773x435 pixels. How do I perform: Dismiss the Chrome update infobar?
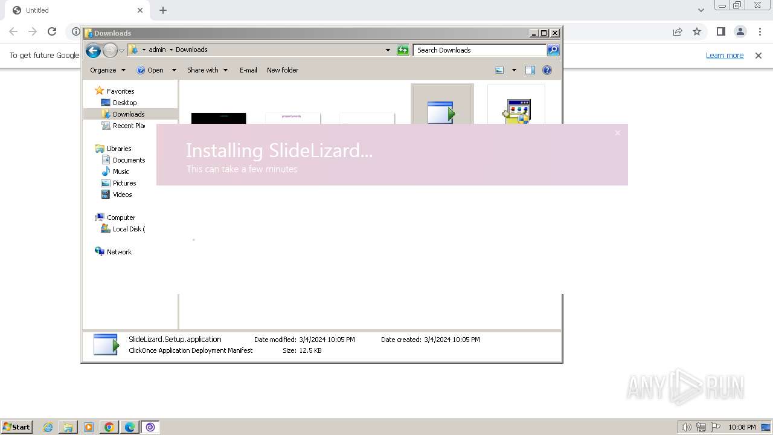point(759,56)
